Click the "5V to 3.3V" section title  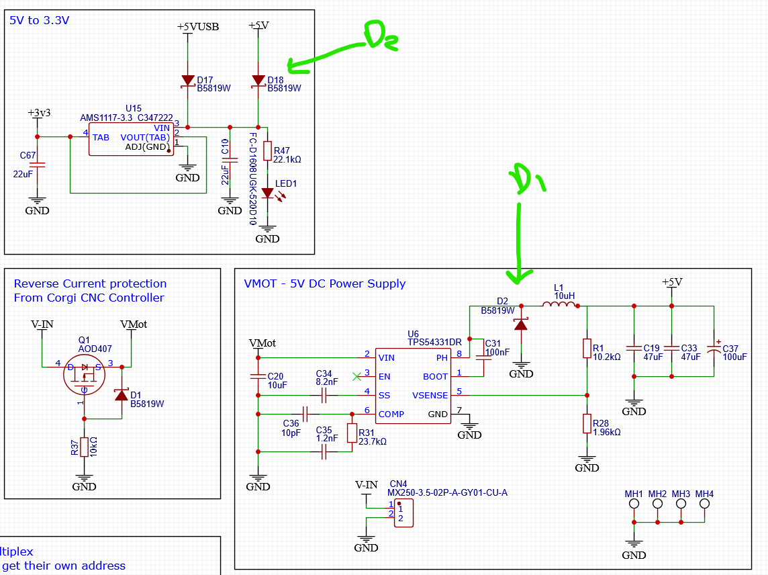coord(40,20)
